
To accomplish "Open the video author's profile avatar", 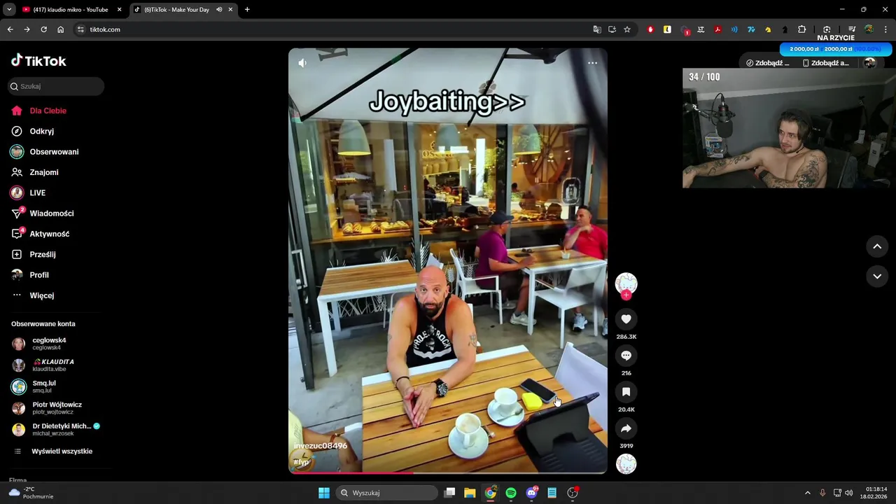I will tap(626, 283).
